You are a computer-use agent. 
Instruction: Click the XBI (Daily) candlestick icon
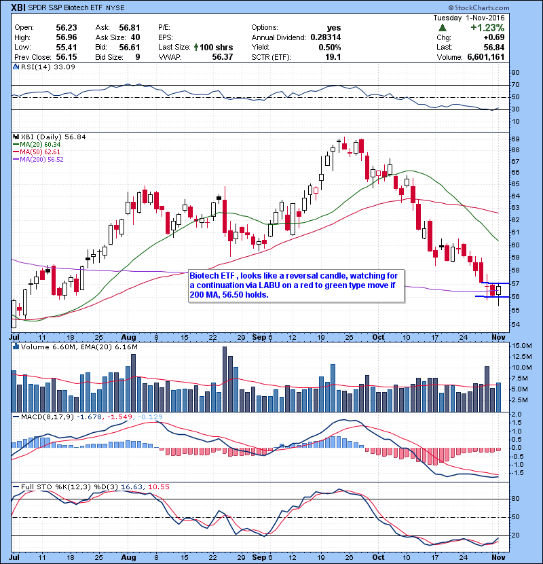(16, 137)
